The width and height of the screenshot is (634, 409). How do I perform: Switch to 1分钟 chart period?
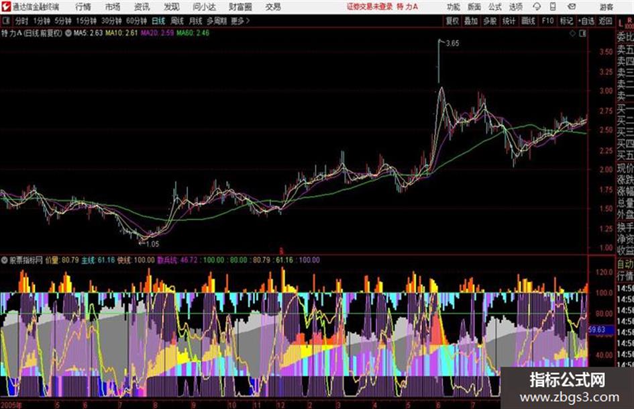(42, 21)
